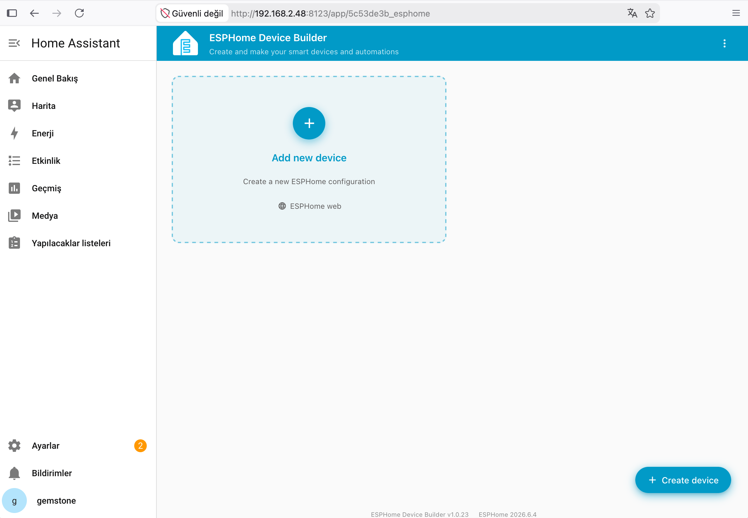Screen dimensions: 748x518
Task: Click the Bildirimler bell icon
Action: 14,473
